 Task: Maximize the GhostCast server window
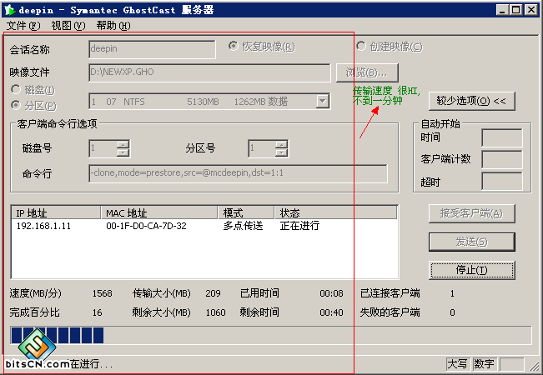tap(515, 10)
